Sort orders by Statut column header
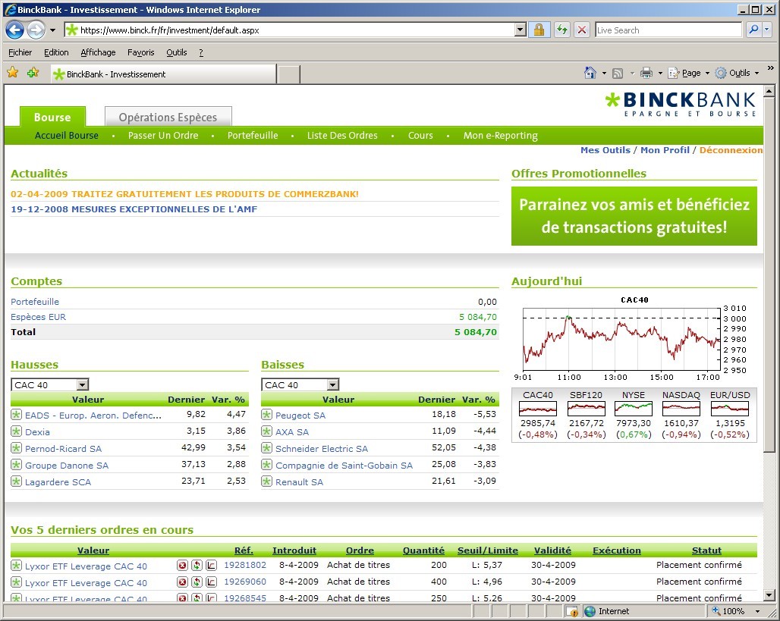Viewport: 780px width, 621px height. (x=706, y=550)
